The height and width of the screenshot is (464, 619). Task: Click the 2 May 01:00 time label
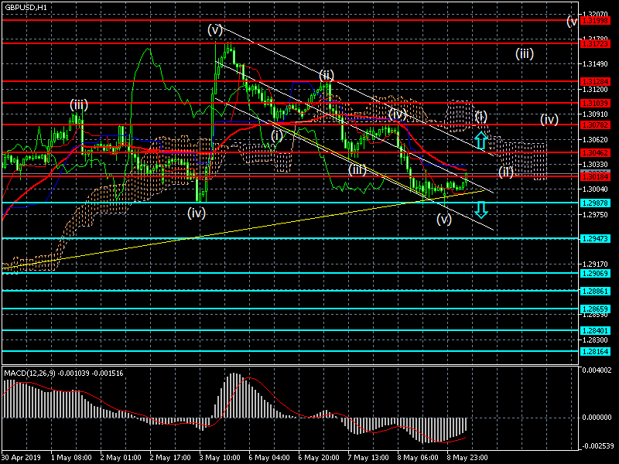click(x=121, y=458)
